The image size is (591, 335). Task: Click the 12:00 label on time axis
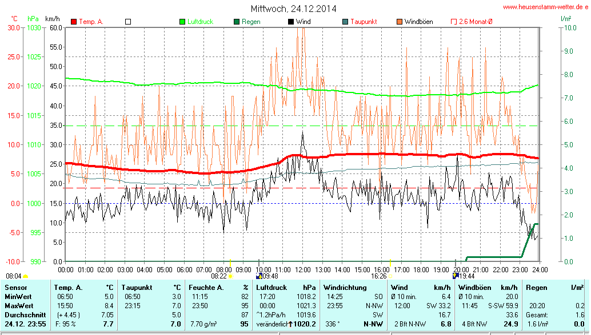coord(302,269)
